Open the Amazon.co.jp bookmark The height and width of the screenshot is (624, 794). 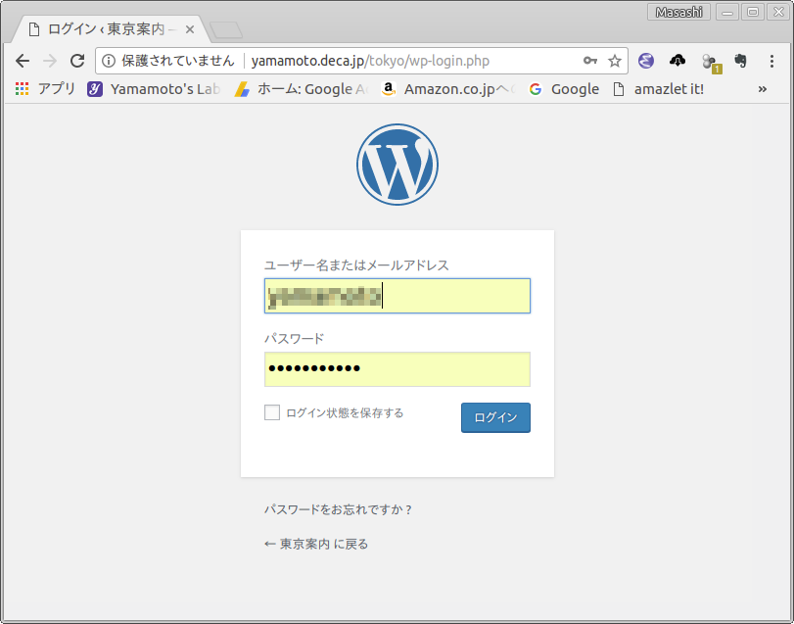point(447,89)
